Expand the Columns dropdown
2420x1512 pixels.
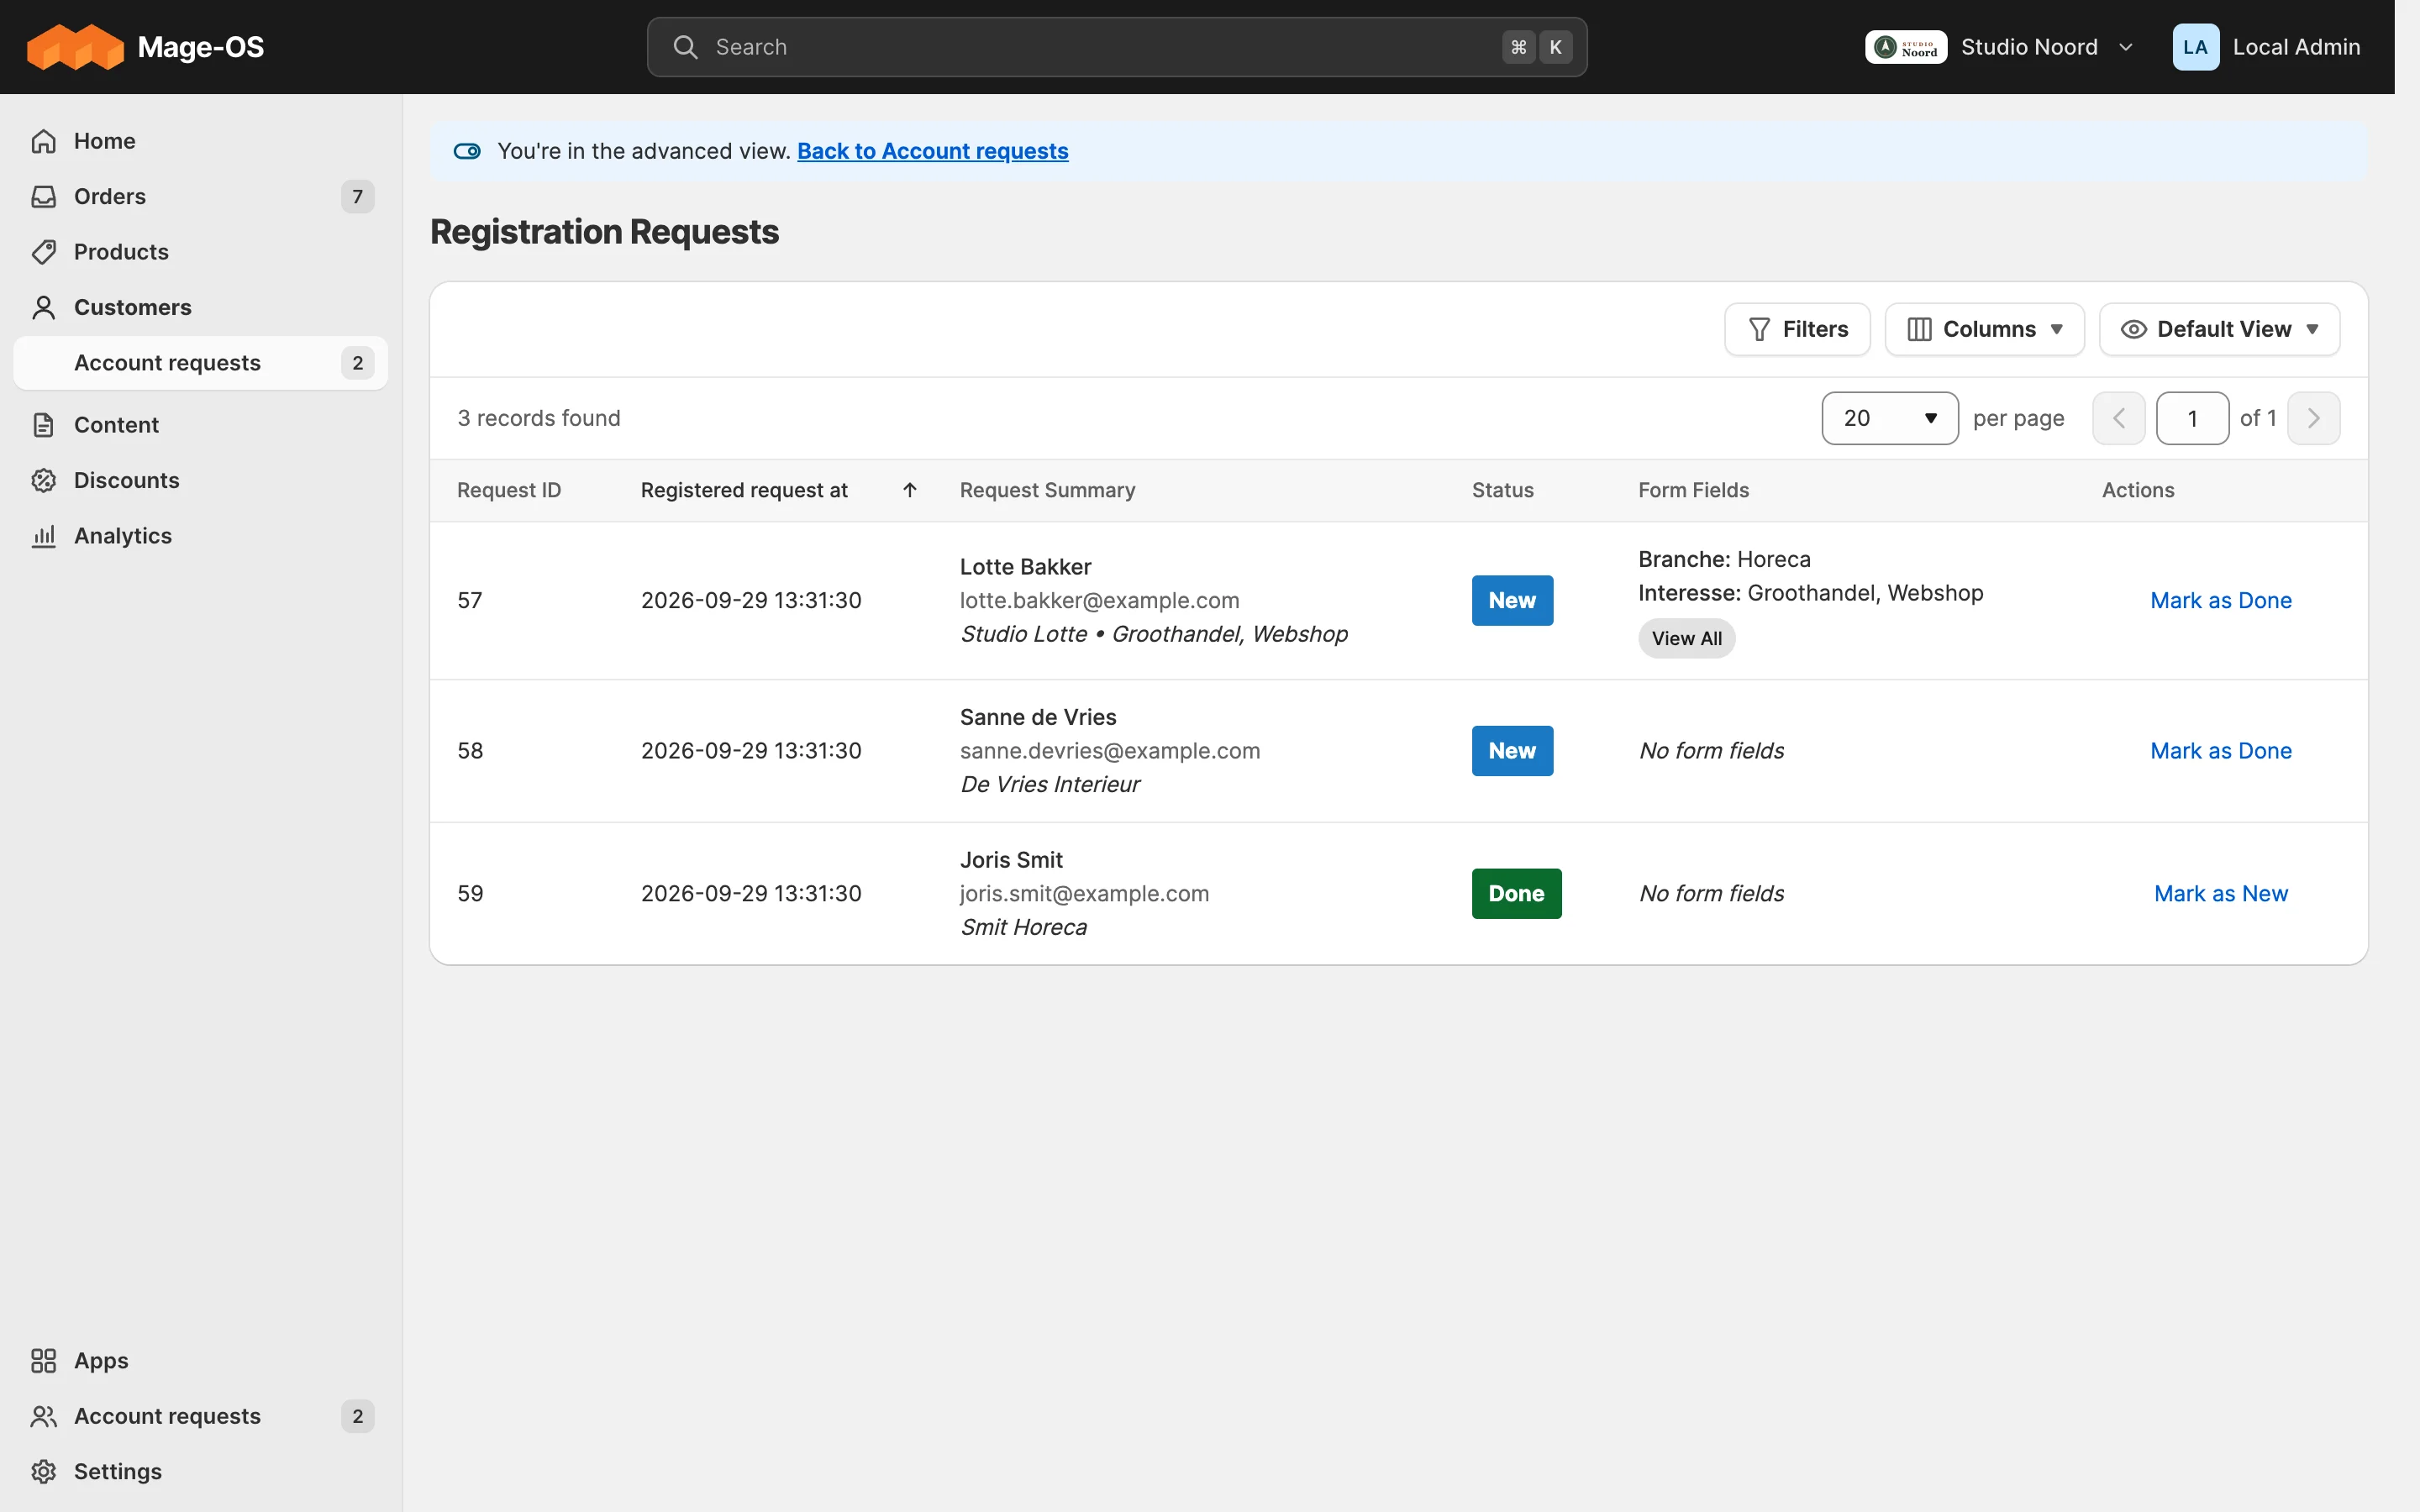pos(1984,329)
